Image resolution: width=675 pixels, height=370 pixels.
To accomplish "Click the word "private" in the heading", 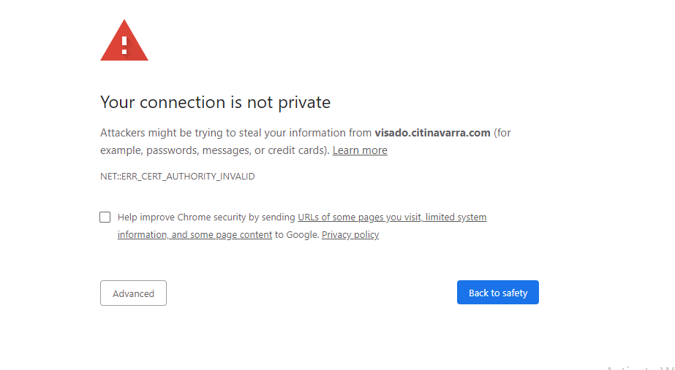I will coord(304,102).
